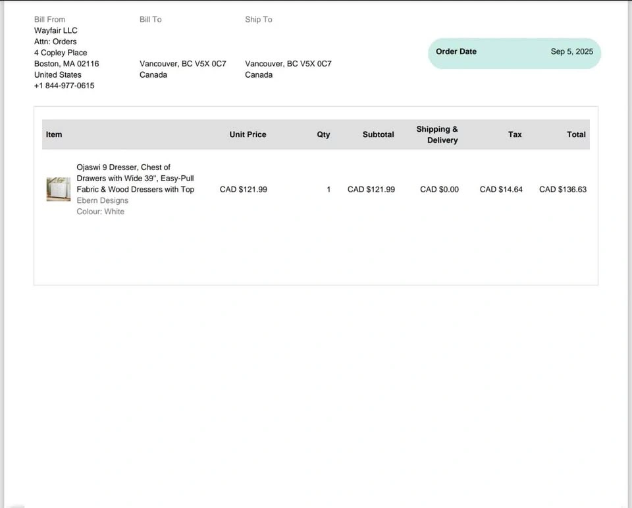
Task: Click the 'Item' column header
Action: click(54, 134)
